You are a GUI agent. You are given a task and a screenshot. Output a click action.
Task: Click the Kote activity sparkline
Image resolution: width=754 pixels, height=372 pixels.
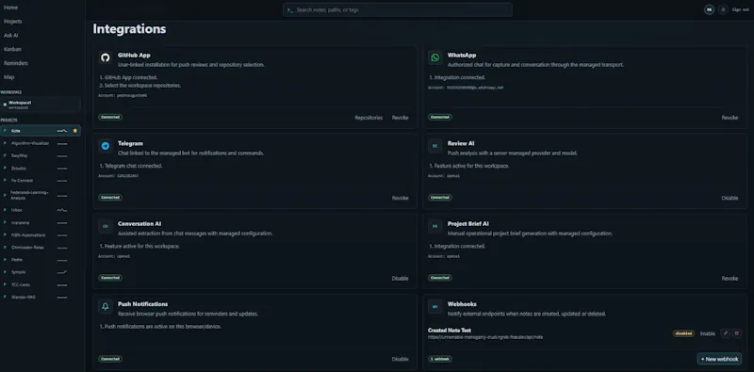click(x=62, y=131)
